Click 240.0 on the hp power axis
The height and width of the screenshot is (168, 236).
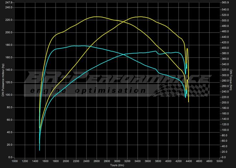(x=10, y=7)
